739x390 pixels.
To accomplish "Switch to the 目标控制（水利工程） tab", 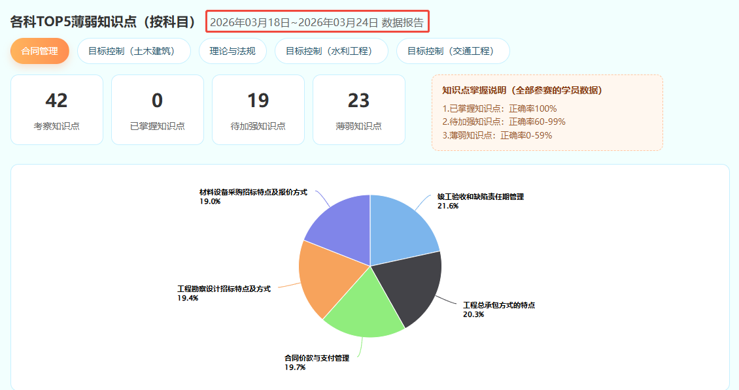I will [331, 51].
